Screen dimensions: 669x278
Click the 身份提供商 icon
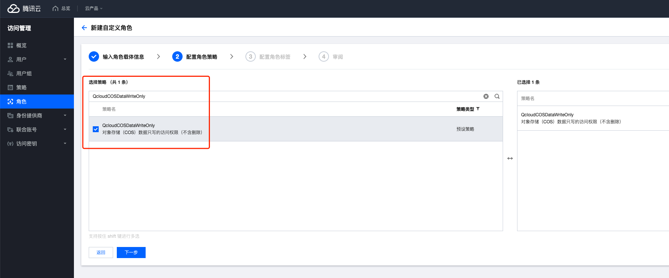click(10, 116)
